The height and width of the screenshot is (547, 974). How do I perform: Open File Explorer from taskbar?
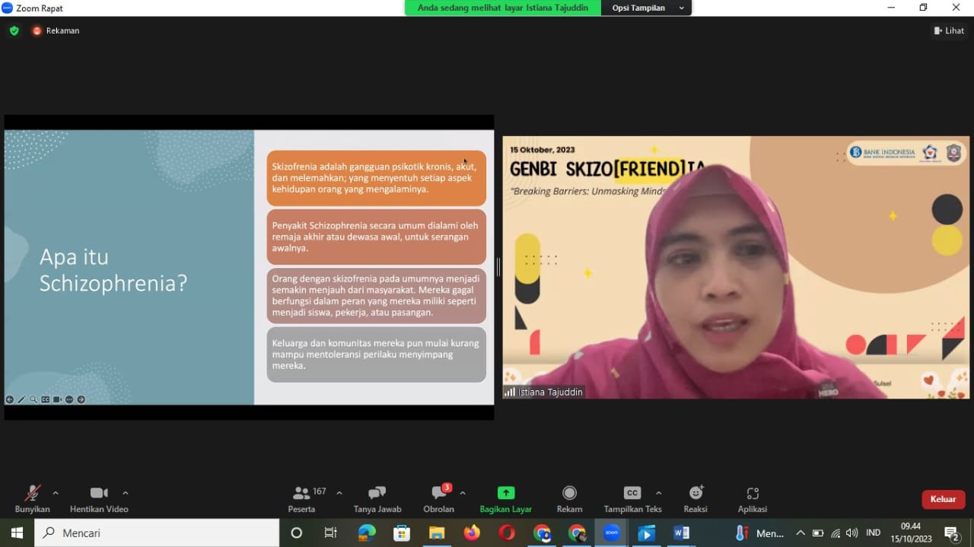(437, 533)
